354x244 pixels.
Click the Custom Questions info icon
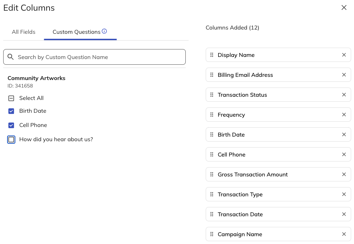pyautogui.click(x=104, y=31)
